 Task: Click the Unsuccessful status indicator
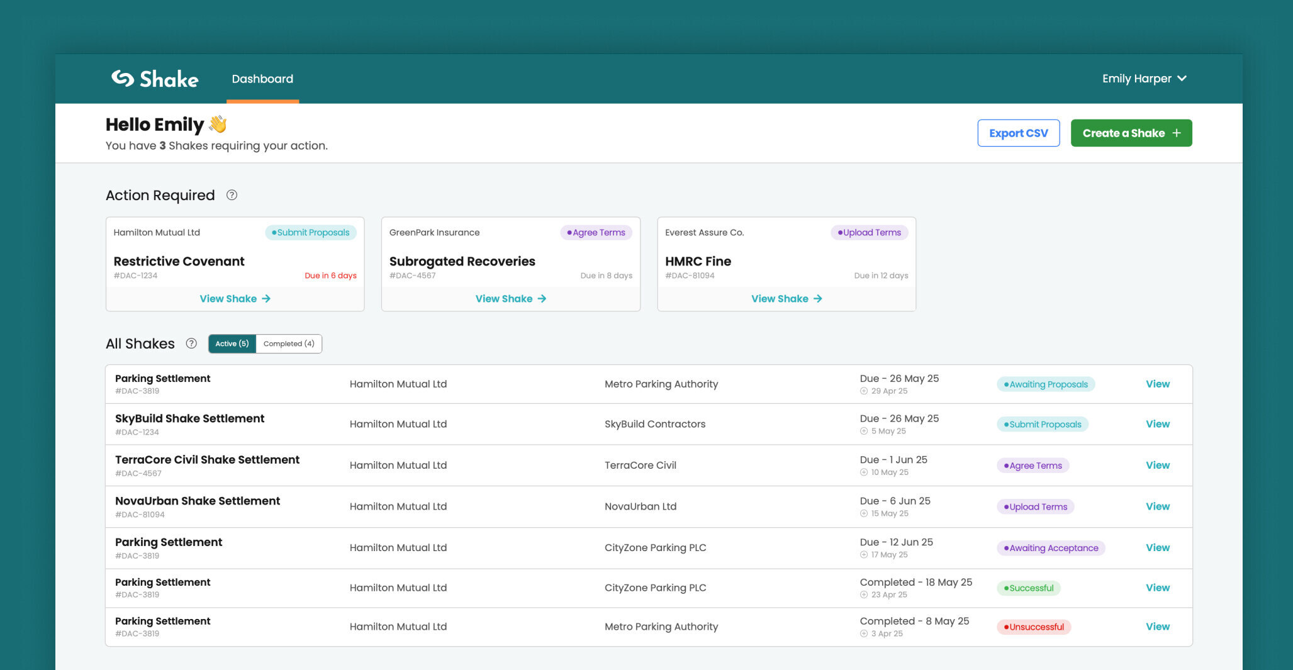(1034, 627)
